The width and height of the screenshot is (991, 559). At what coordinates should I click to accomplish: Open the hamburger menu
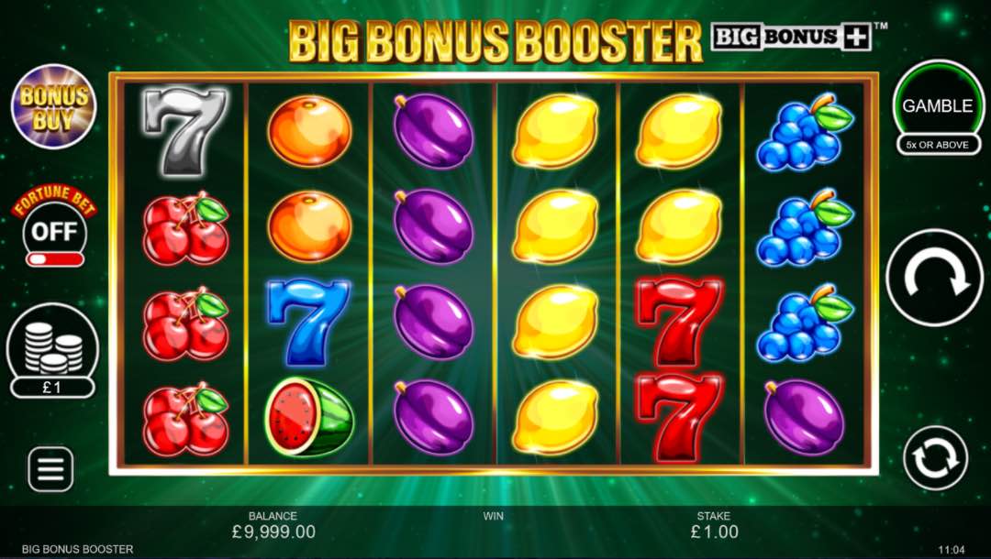click(x=50, y=469)
